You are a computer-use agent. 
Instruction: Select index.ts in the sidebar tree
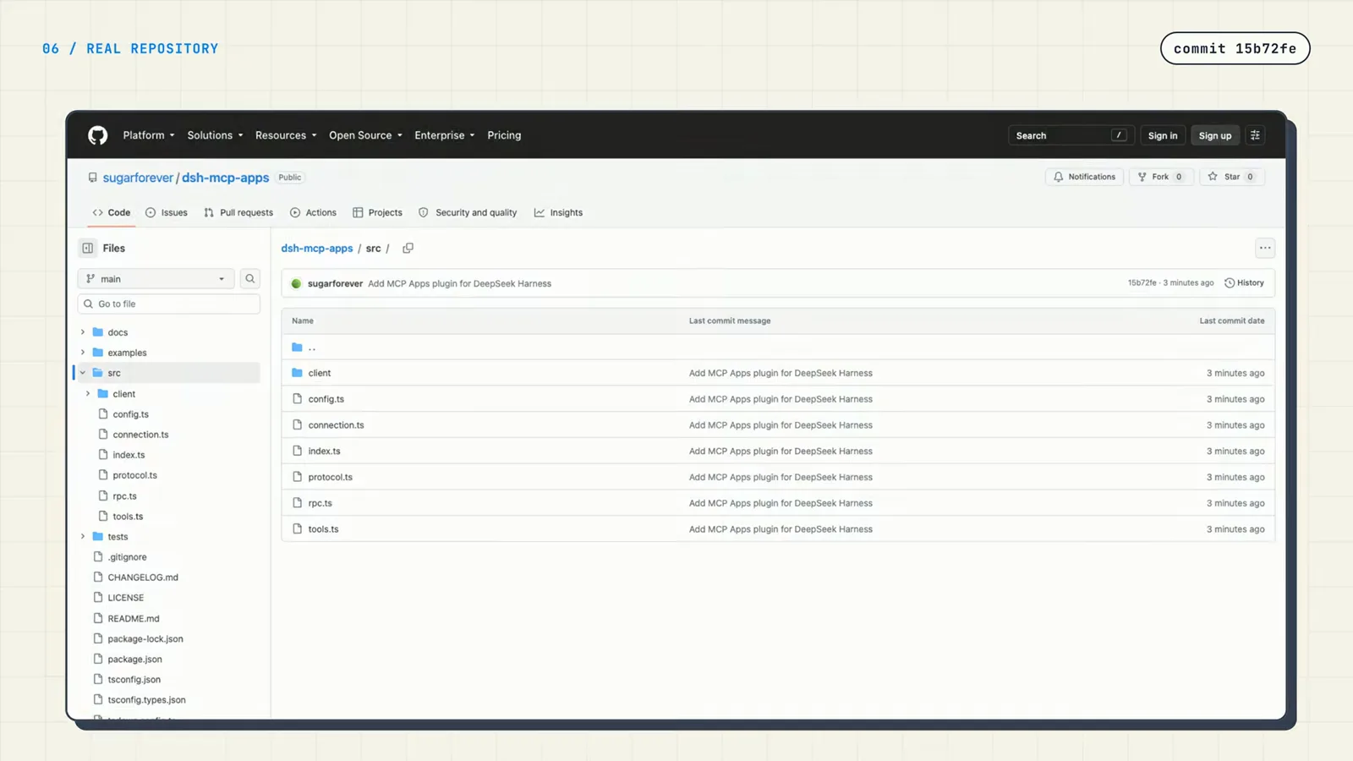[129, 455]
